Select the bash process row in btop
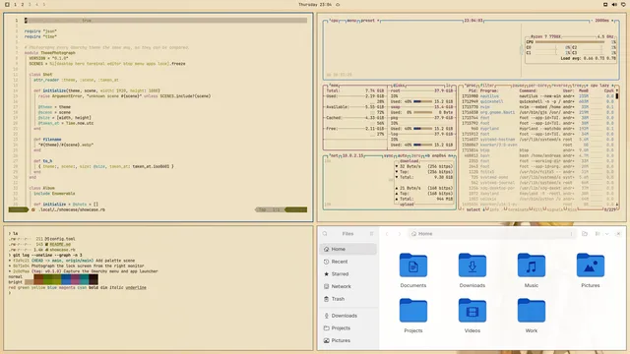 coord(537,155)
